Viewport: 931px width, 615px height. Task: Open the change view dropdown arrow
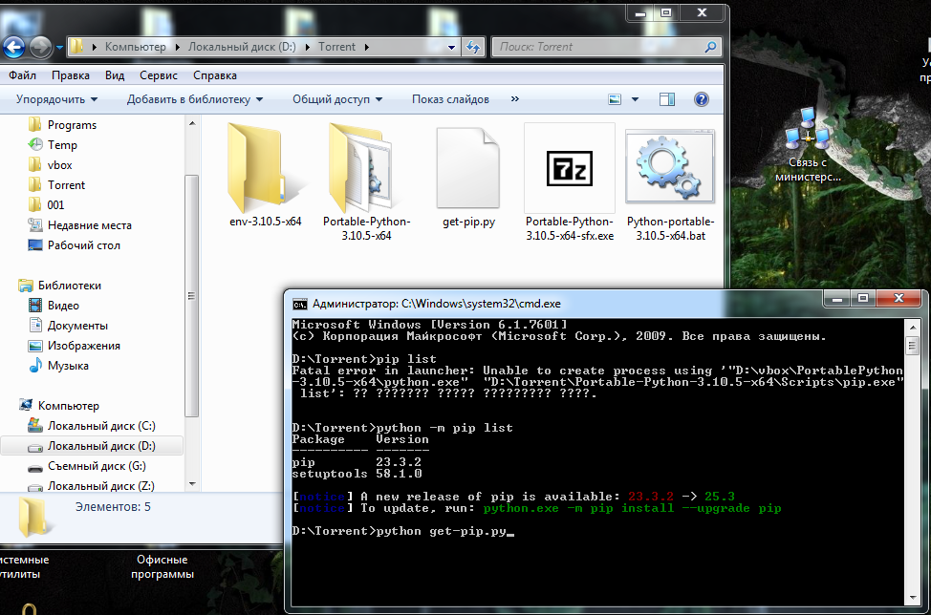click(634, 99)
